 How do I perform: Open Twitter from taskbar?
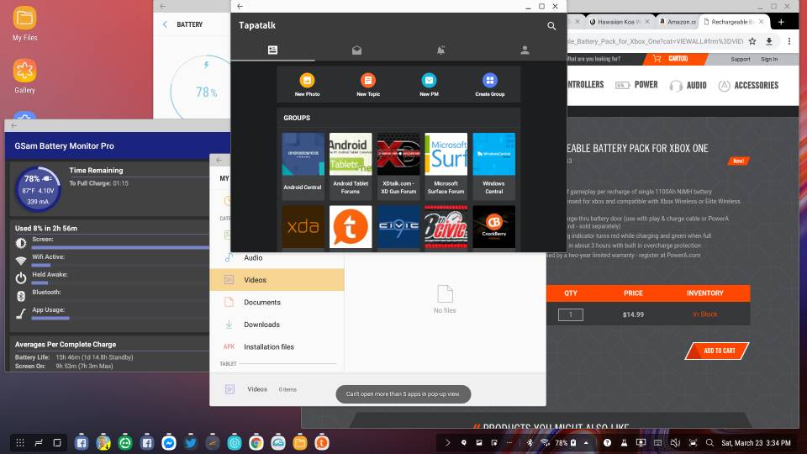click(x=191, y=443)
